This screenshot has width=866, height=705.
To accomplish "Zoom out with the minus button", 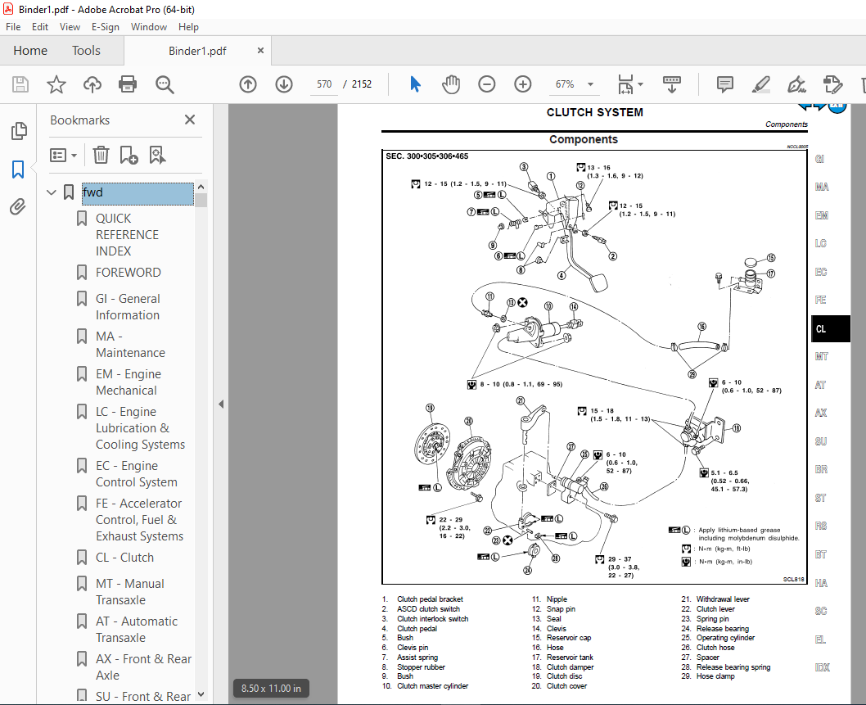I will (x=486, y=84).
